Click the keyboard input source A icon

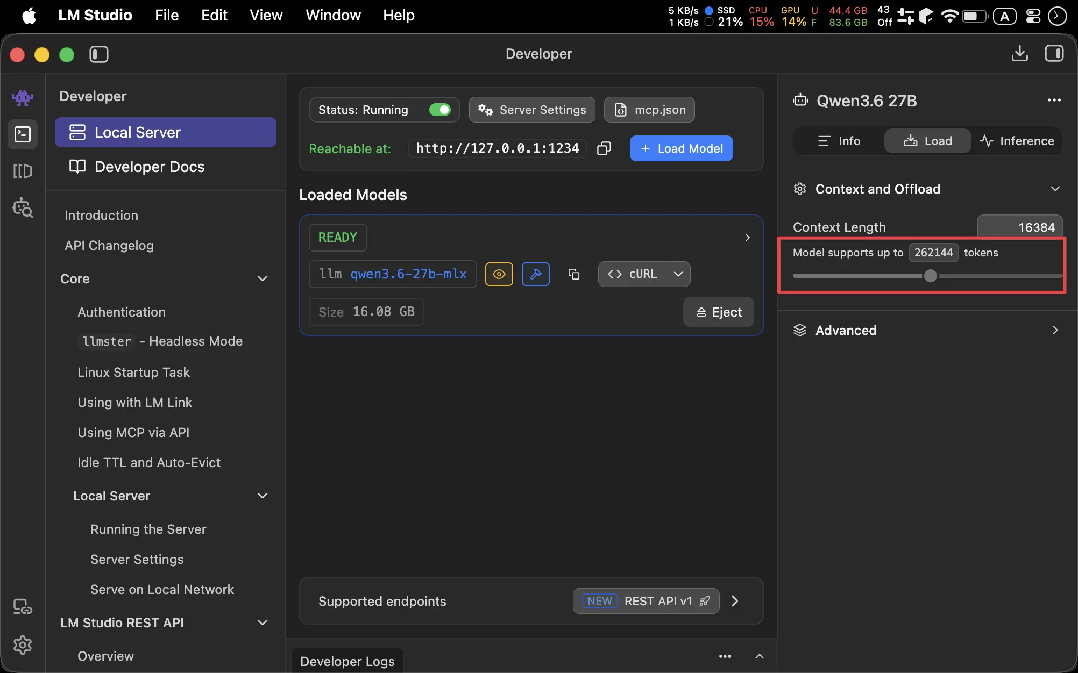[x=1004, y=16]
